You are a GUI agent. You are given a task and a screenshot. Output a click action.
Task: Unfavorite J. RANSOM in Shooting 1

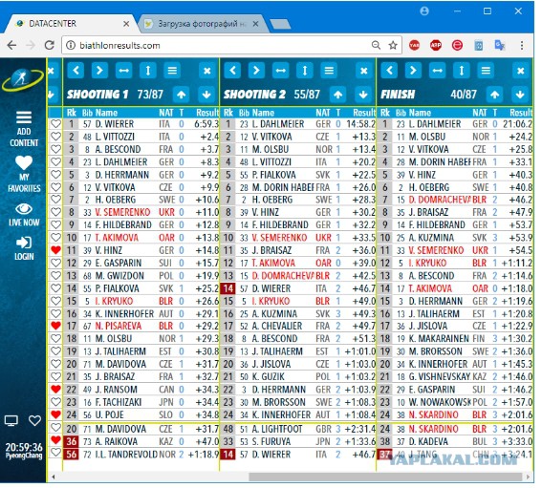point(55,390)
